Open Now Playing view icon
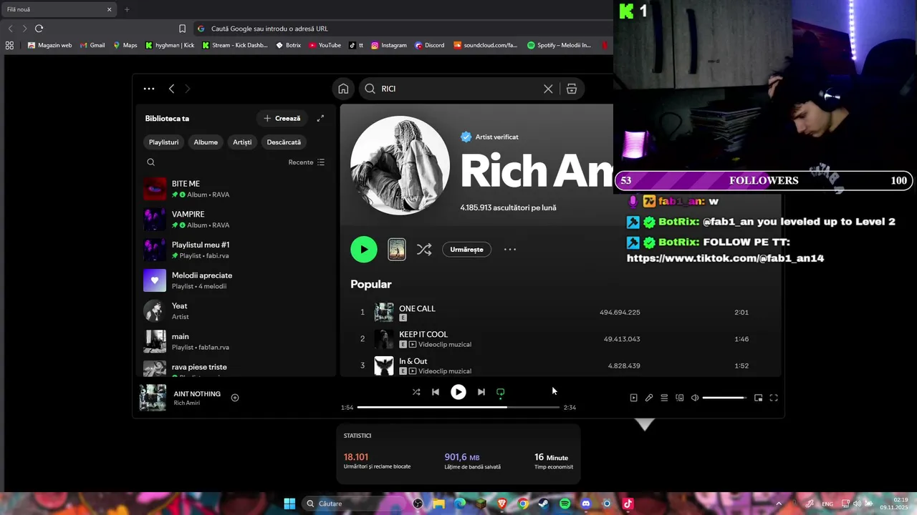Image resolution: width=917 pixels, height=515 pixels. 633,398
